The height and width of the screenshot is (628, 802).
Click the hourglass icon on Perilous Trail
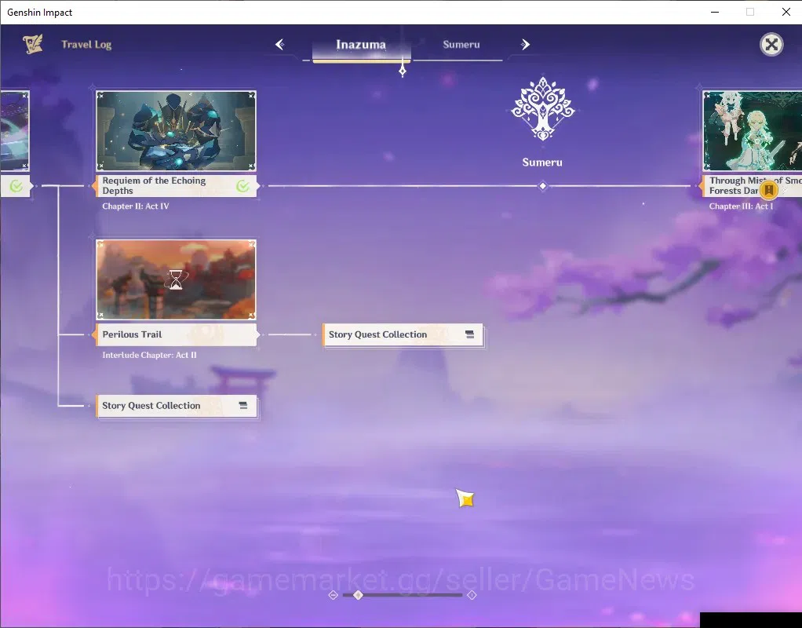[176, 280]
